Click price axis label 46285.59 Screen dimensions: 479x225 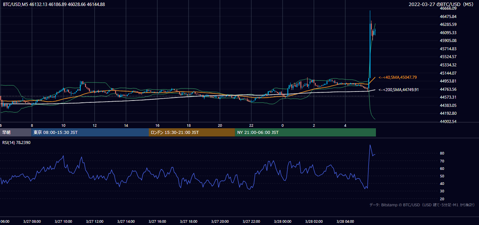(x=448, y=24)
